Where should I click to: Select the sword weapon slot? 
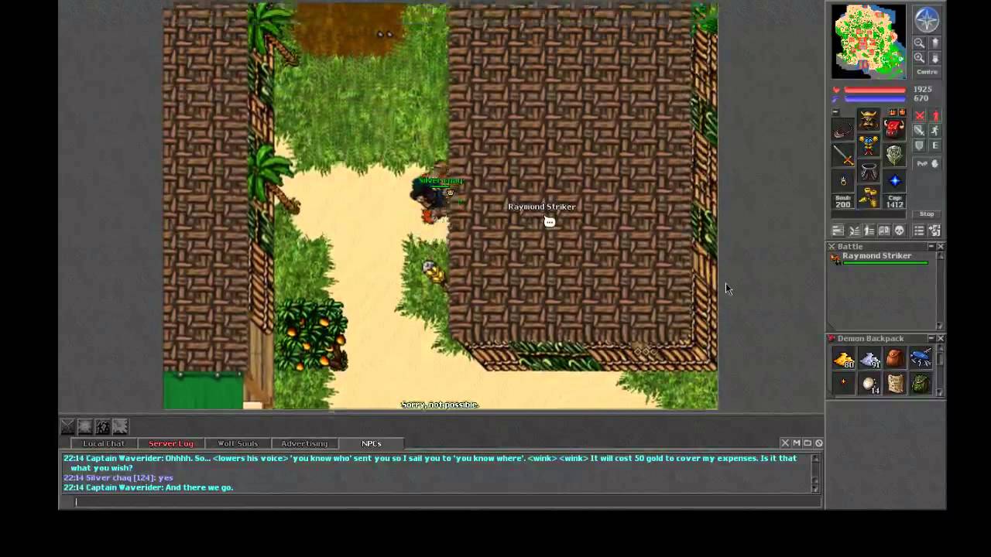(843, 155)
